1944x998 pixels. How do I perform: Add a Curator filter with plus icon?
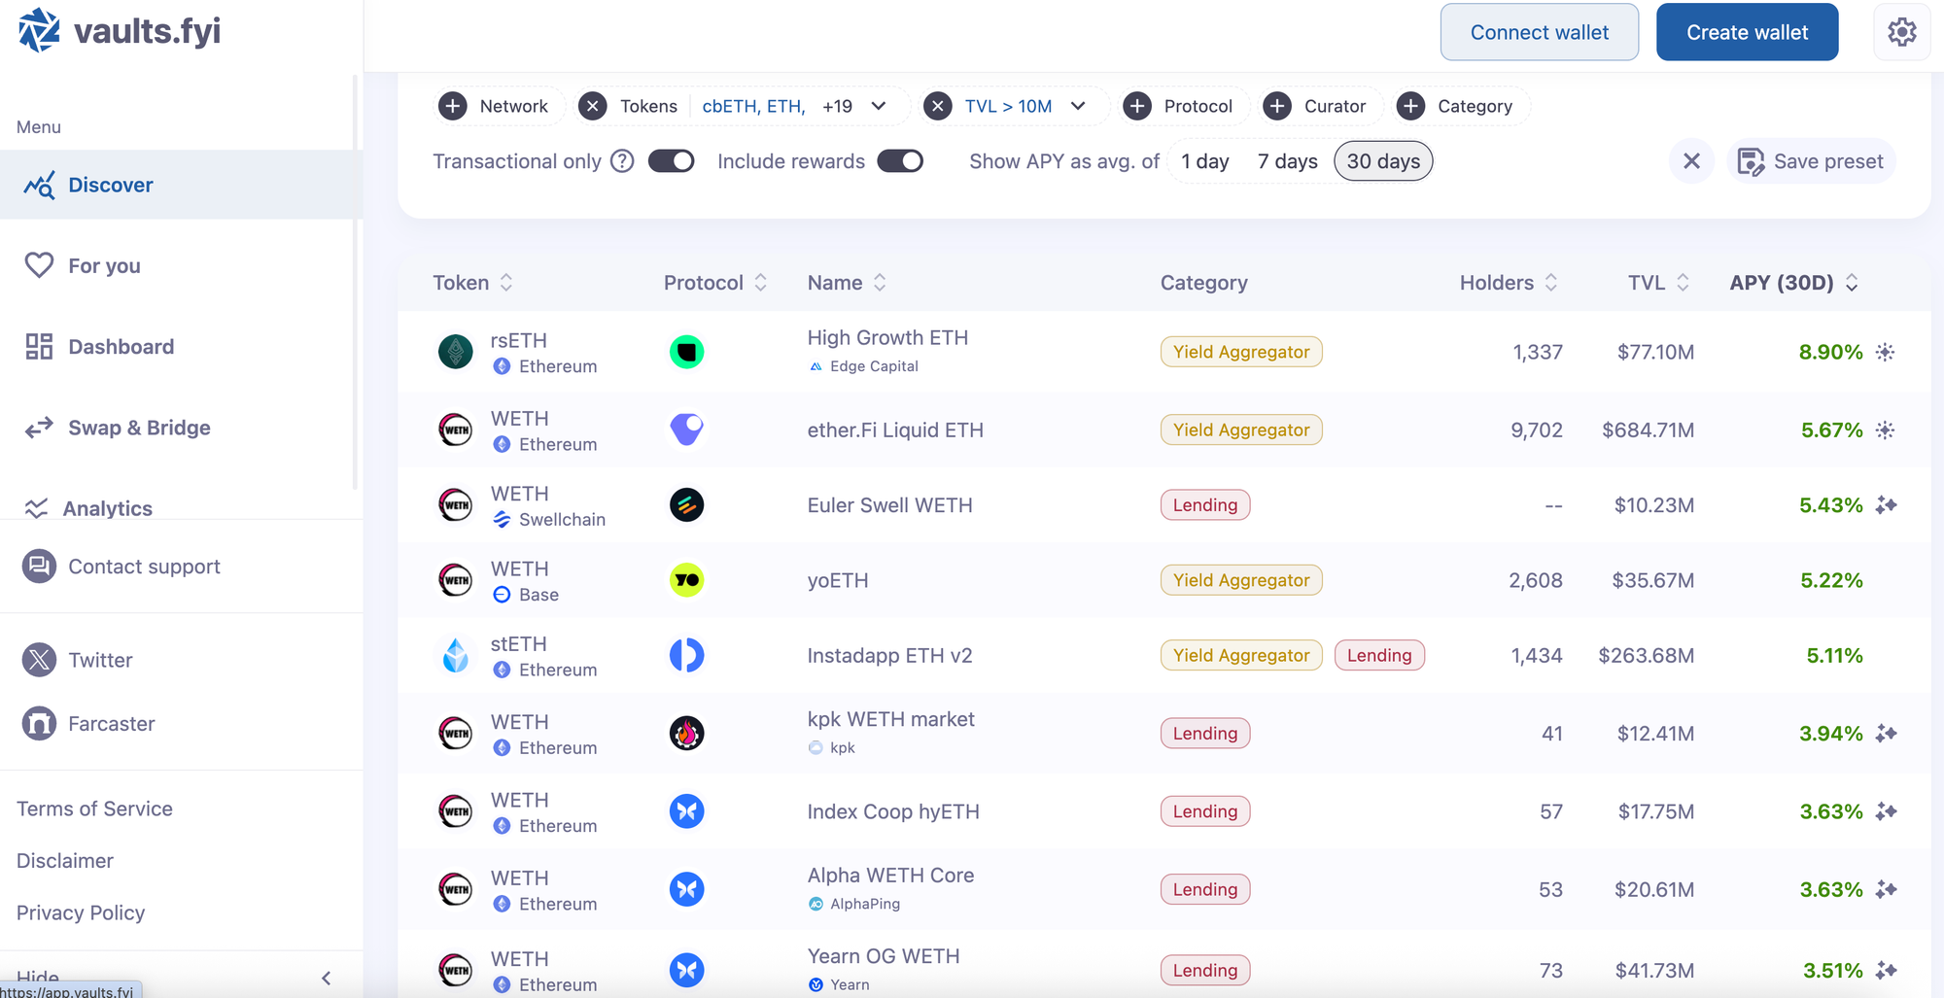[x=1277, y=106]
